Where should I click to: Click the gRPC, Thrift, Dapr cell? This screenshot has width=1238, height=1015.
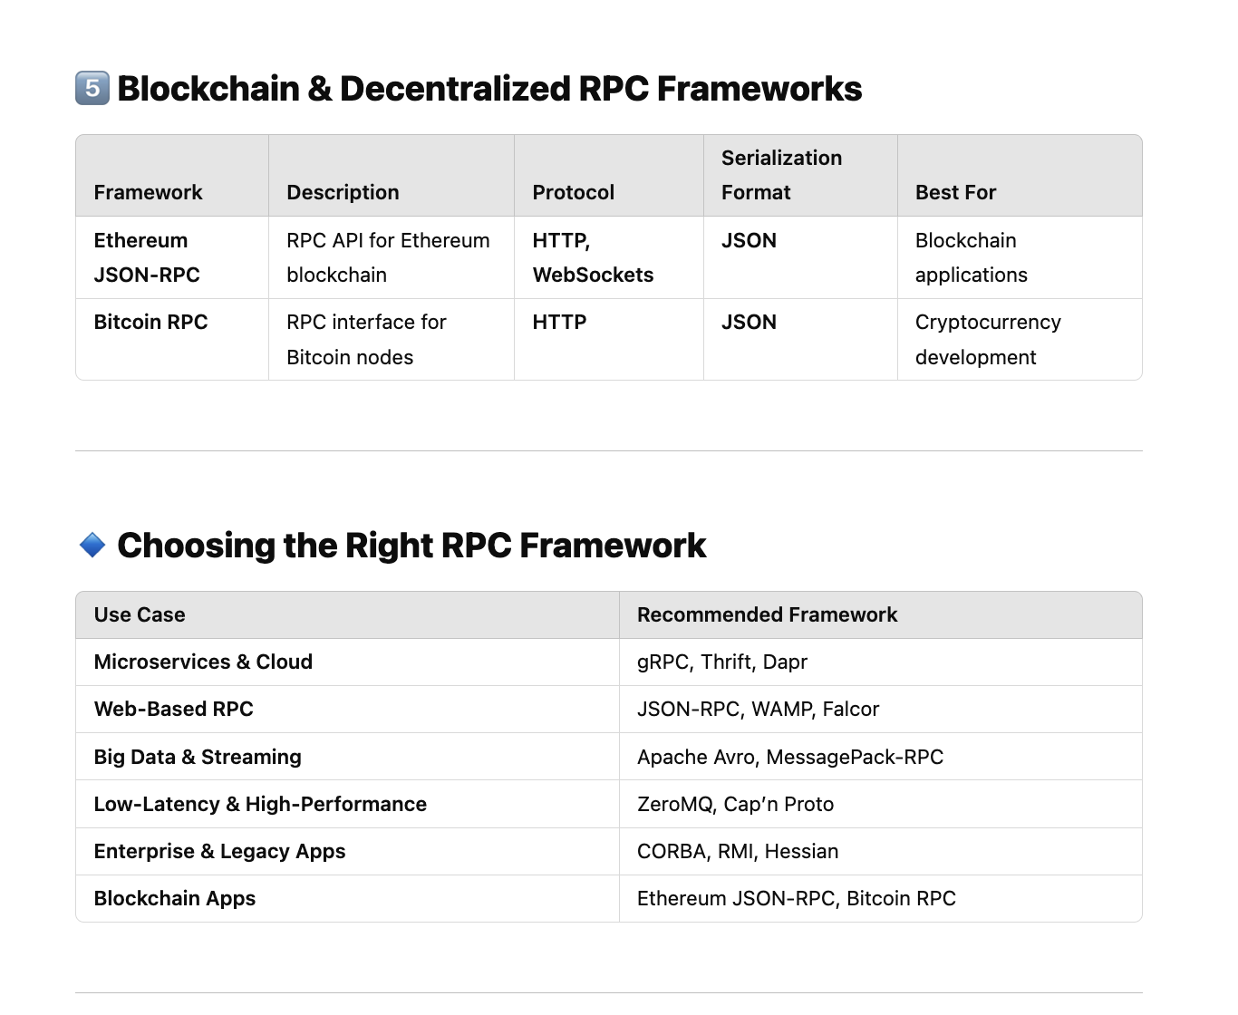pyautogui.click(x=721, y=662)
